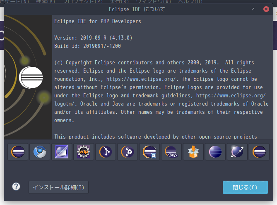Click the 閉じる(C) button
Image resolution: width=277 pixels, height=205 pixels.
pos(245,187)
